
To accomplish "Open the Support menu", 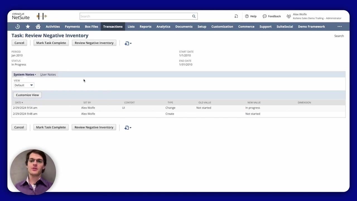I will (266, 27).
